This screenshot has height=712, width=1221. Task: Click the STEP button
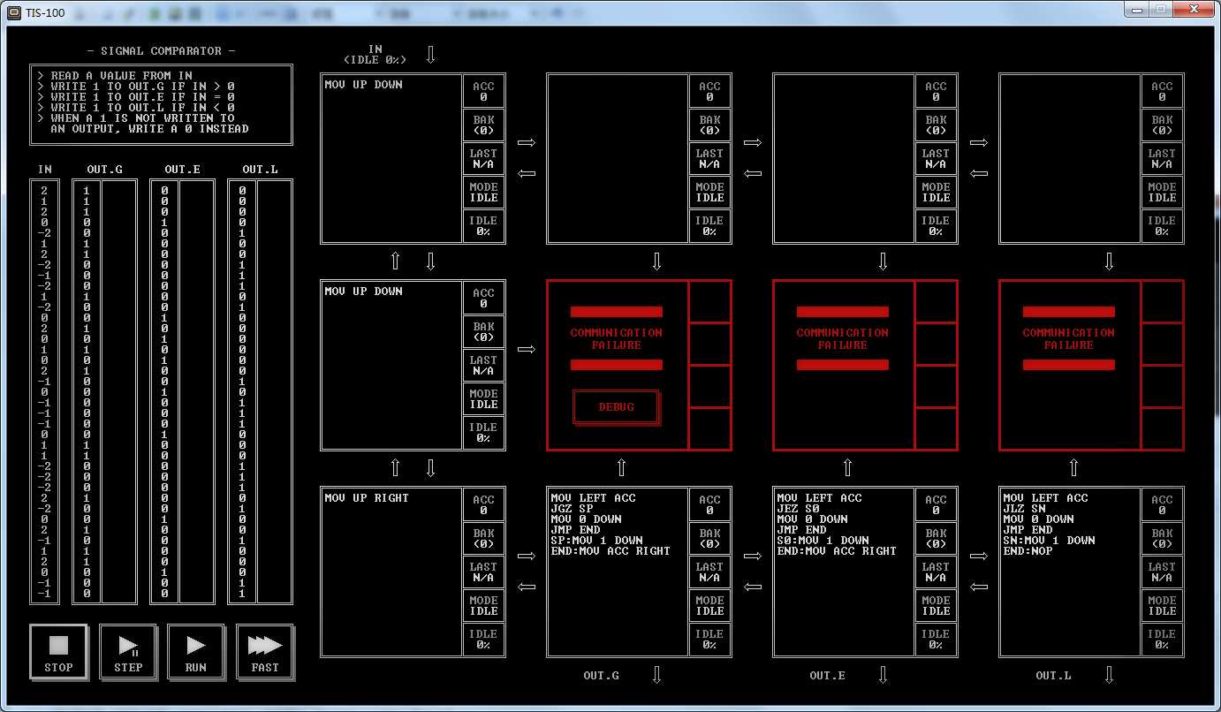click(x=127, y=652)
